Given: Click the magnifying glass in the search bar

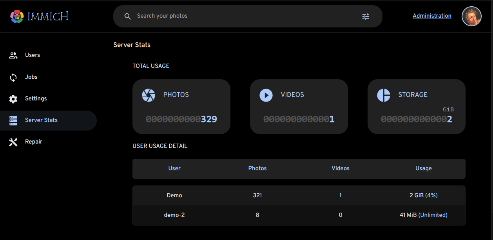Looking at the screenshot, I should coord(127,16).
